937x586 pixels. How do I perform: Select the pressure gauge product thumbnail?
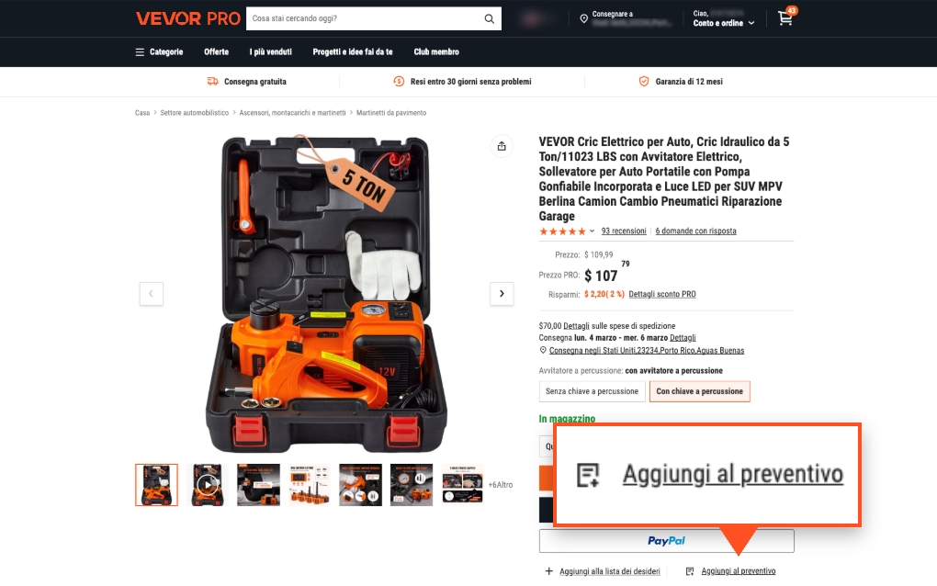pos(412,484)
